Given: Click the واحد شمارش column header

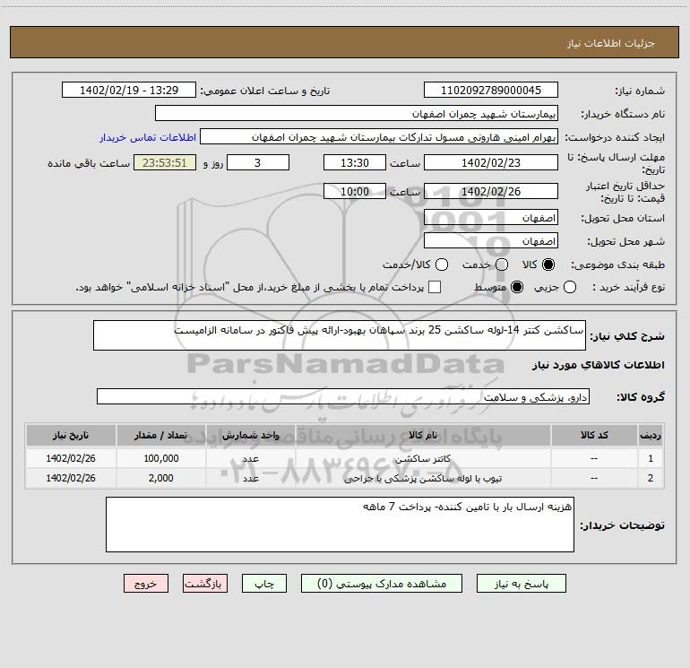Looking at the screenshot, I should 250,435.
